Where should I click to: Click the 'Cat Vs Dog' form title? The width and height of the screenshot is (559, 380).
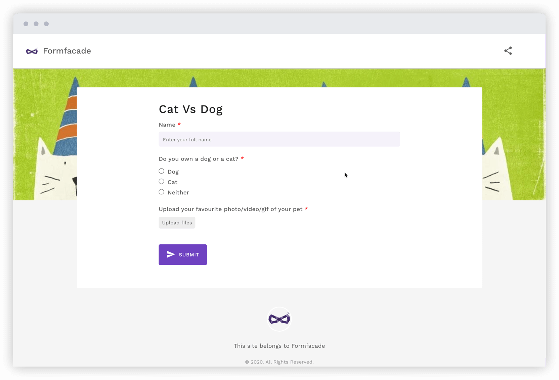[190, 109]
